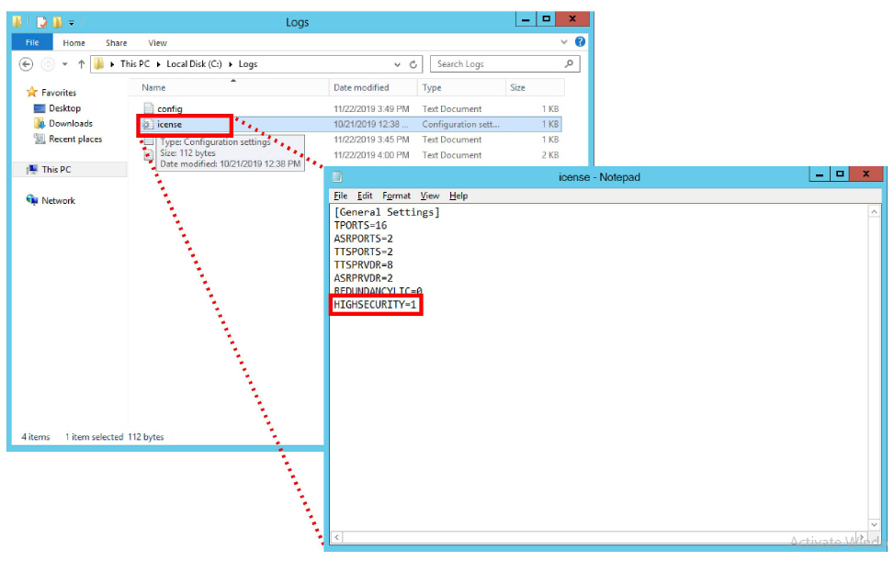Open the recent locations dropdown arrow
This screenshot has width=894, height=561.
[65, 64]
